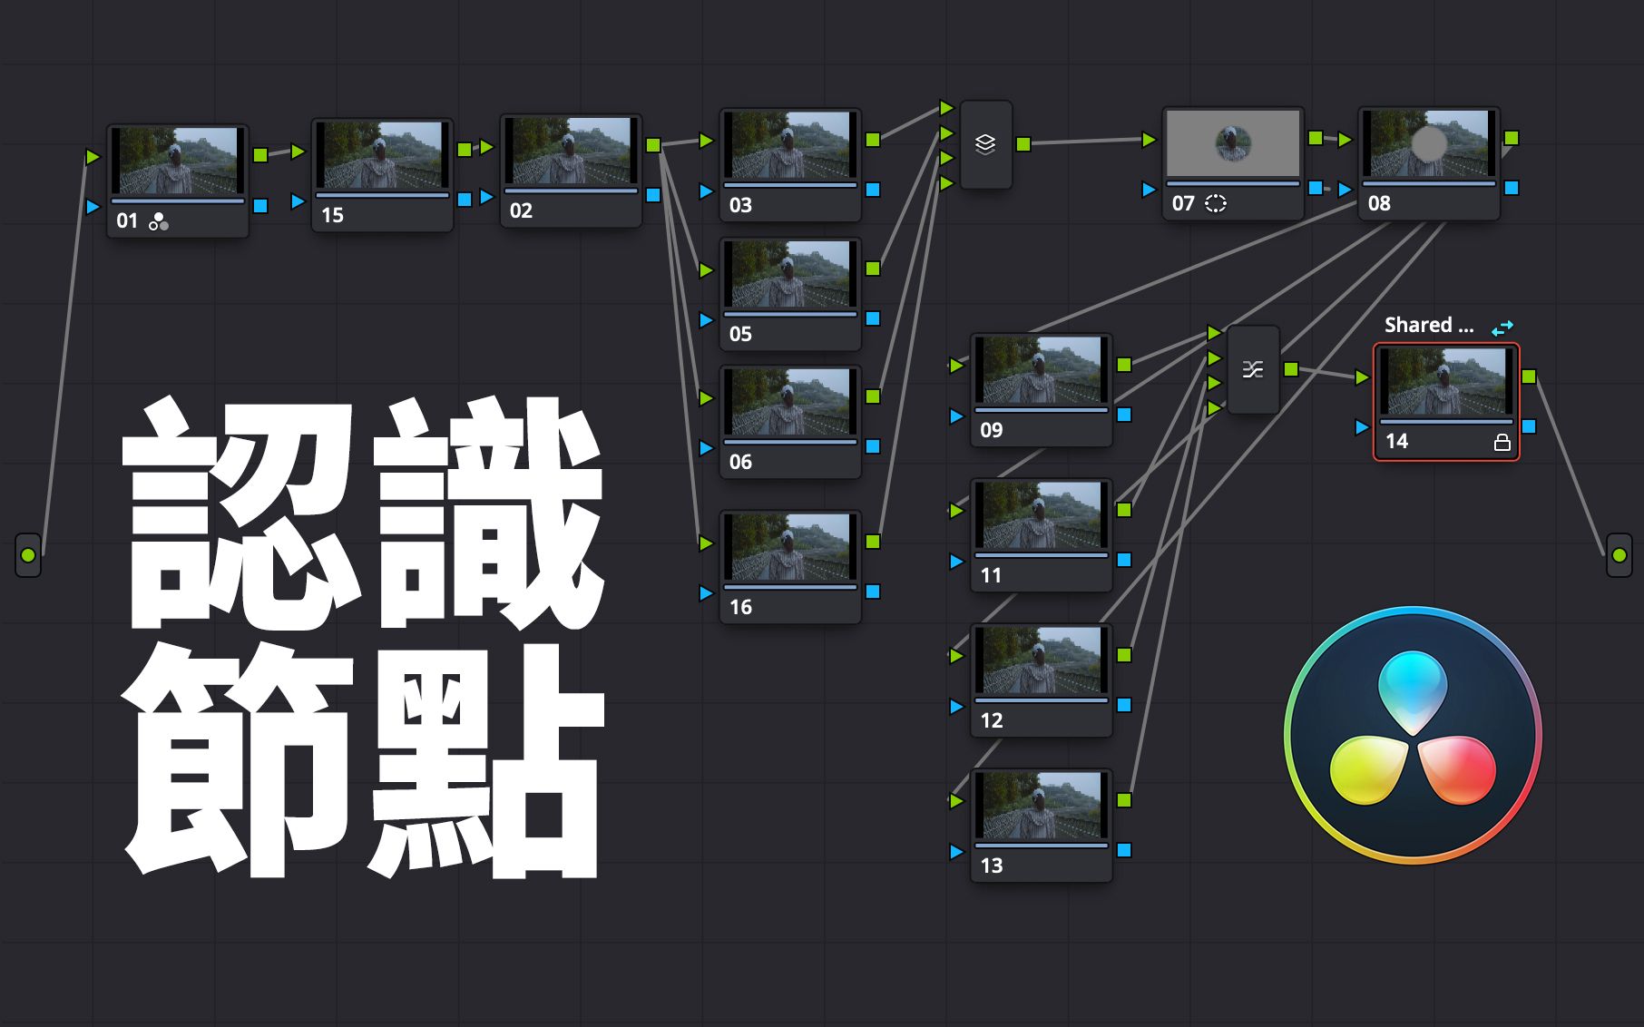
Task: Click node 01 blue key output
Action: [260, 206]
